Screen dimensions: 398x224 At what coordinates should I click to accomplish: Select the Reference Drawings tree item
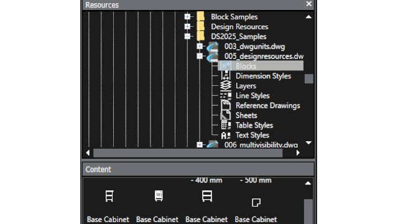[268, 105]
